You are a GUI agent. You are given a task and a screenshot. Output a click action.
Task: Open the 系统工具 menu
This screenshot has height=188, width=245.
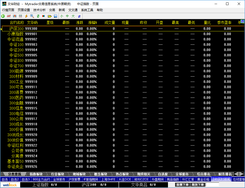coord(87,10)
